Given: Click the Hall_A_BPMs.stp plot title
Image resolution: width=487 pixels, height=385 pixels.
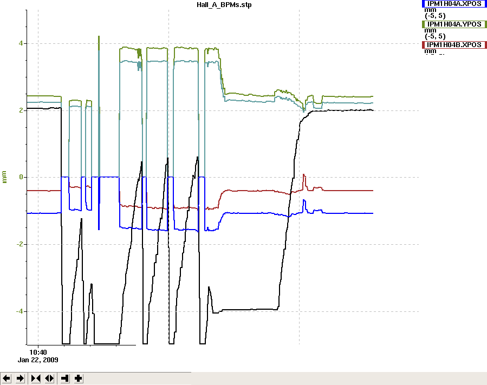Looking at the screenshot, I should point(224,5).
